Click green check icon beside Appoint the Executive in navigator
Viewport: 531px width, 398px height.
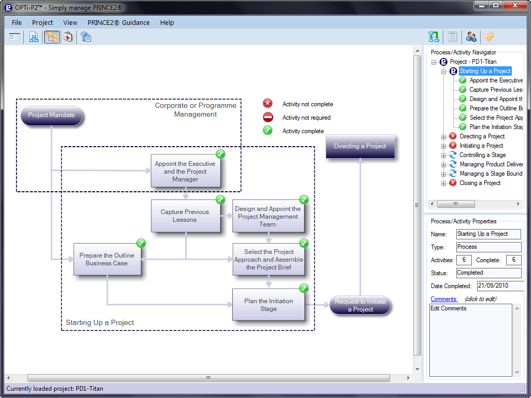tap(463, 80)
